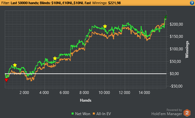Click the $100,00 y-axis label
Screen dimensions: 195x118
pyautogui.click(x=176, y=49)
